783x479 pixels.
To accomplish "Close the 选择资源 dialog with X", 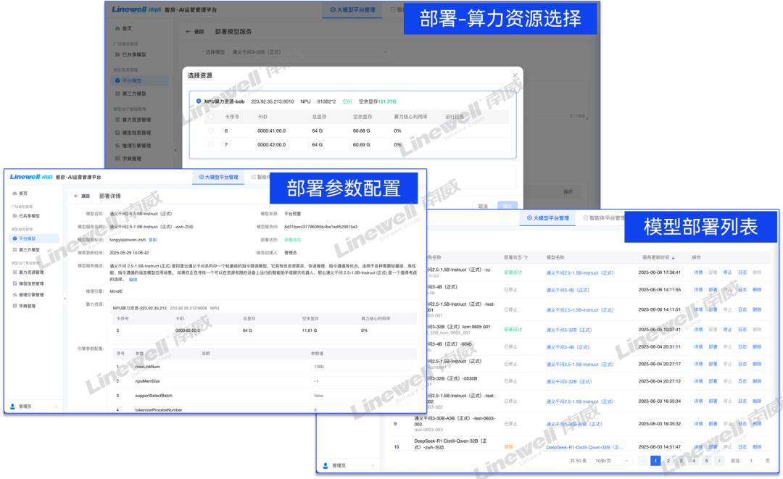I will pos(515,75).
